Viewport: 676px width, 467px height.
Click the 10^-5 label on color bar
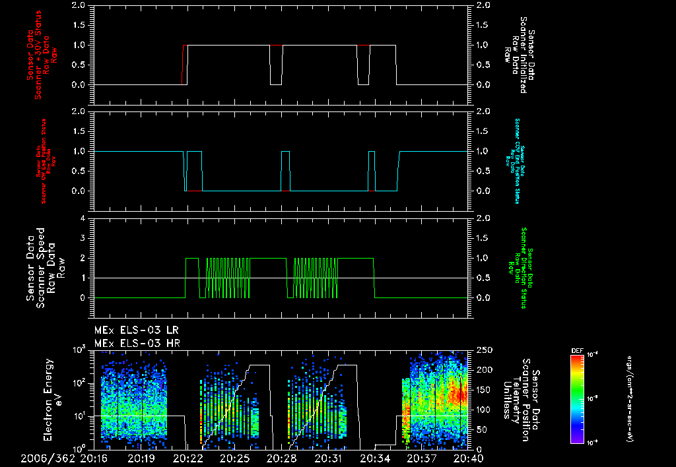pyautogui.click(x=593, y=398)
